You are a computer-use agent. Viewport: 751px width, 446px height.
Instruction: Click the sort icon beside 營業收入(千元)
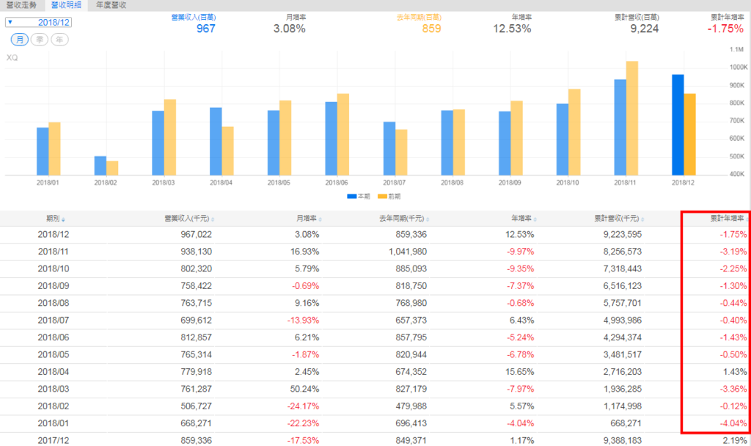point(213,219)
